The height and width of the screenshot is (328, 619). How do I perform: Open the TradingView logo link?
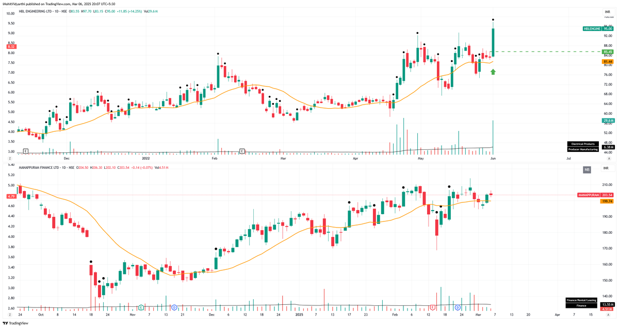(14, 323)
